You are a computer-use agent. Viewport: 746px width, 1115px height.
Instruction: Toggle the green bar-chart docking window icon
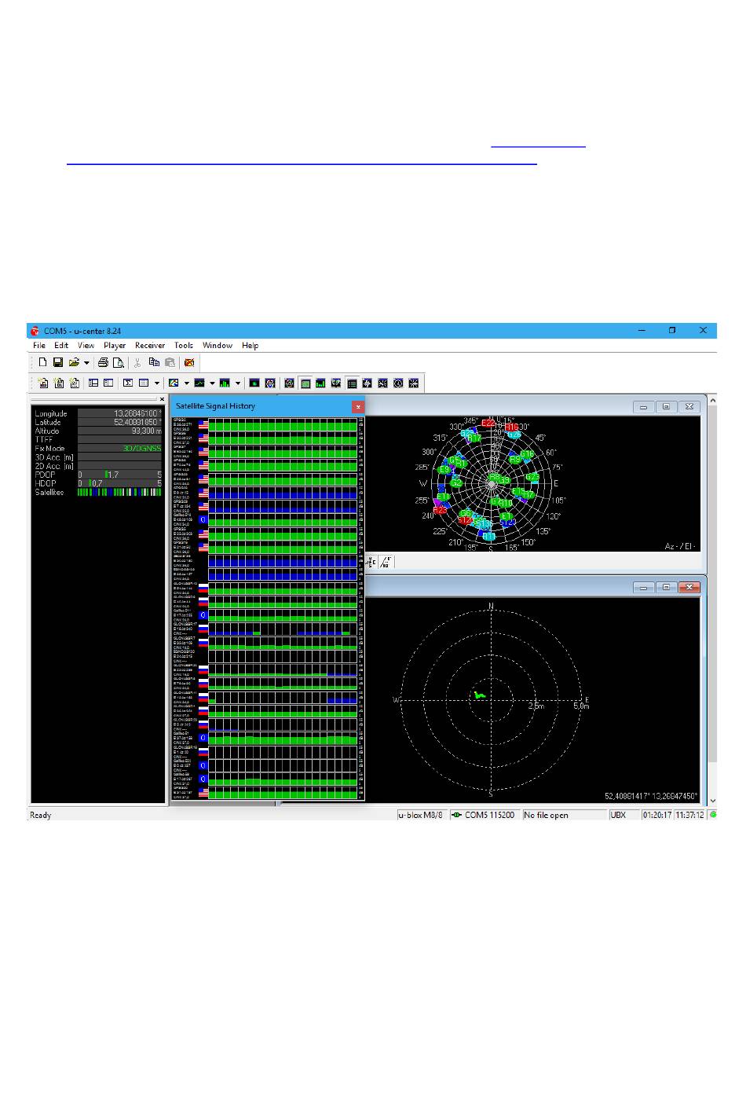(x=320, y=383)
